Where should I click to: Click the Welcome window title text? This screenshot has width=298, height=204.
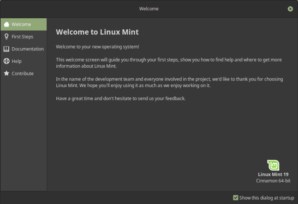149,9
